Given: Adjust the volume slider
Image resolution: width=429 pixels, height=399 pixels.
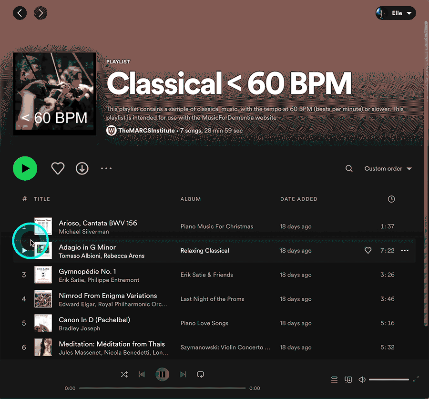Looking at the screenshot, I should [x=388, y=379].
